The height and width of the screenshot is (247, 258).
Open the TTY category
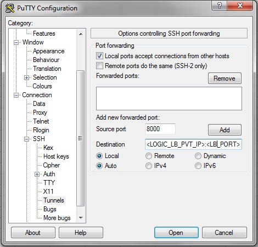pyautogui.click(x=49, y=183)
